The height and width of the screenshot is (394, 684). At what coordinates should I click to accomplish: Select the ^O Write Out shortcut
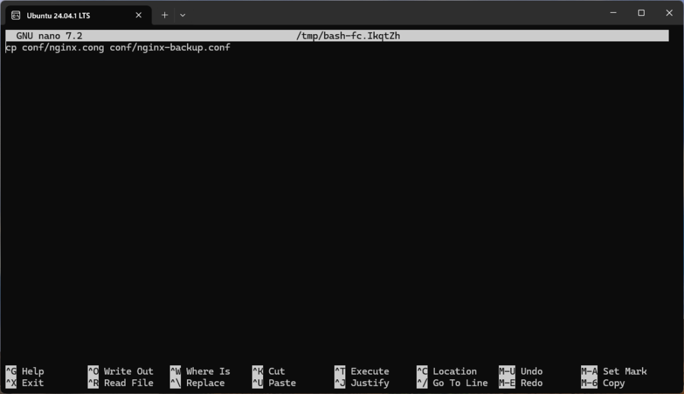[120, 371]
